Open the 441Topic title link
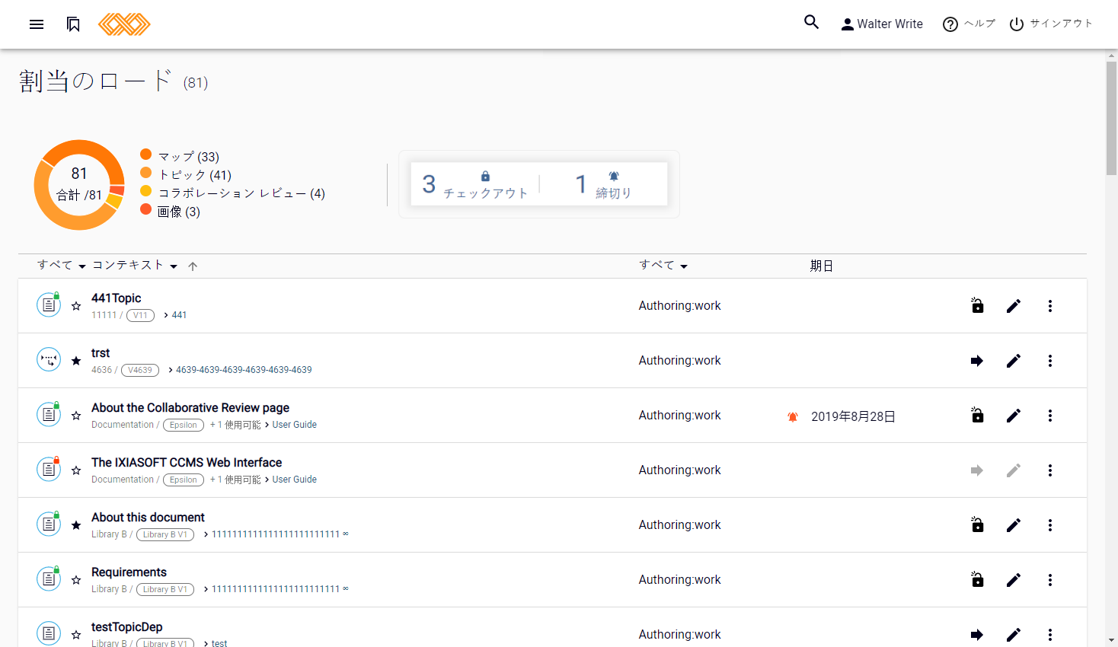 click(116, 298)
